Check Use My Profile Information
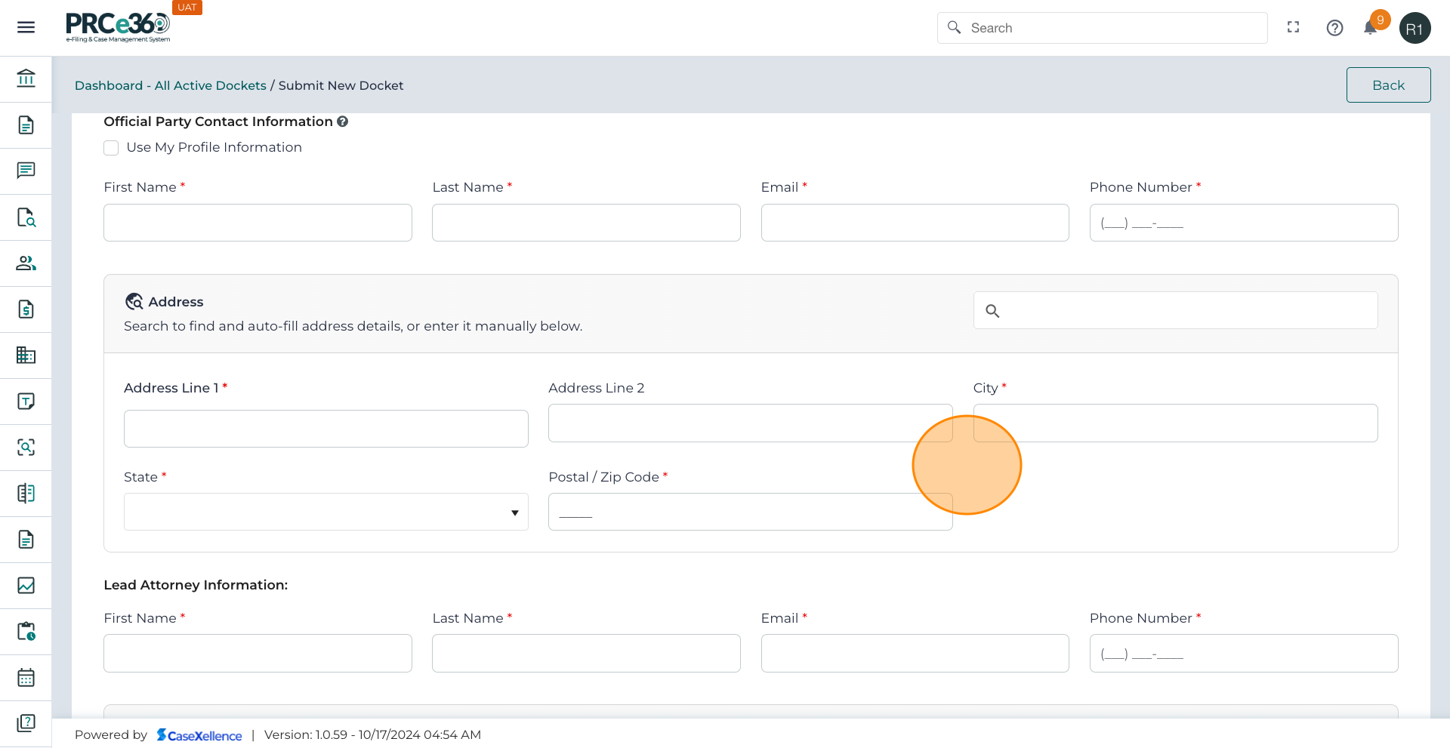Image resolution: width=1450 pixels, height=748 pixels. point(111,148)
